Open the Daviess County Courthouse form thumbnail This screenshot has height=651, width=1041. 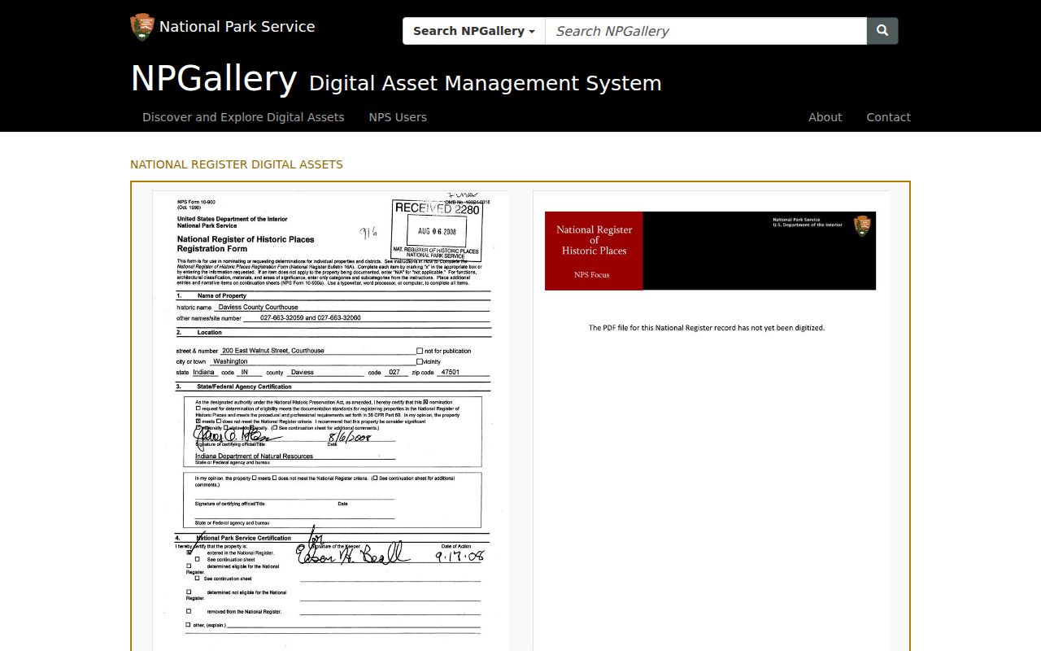pyautogui.click(x=330, y=421)
